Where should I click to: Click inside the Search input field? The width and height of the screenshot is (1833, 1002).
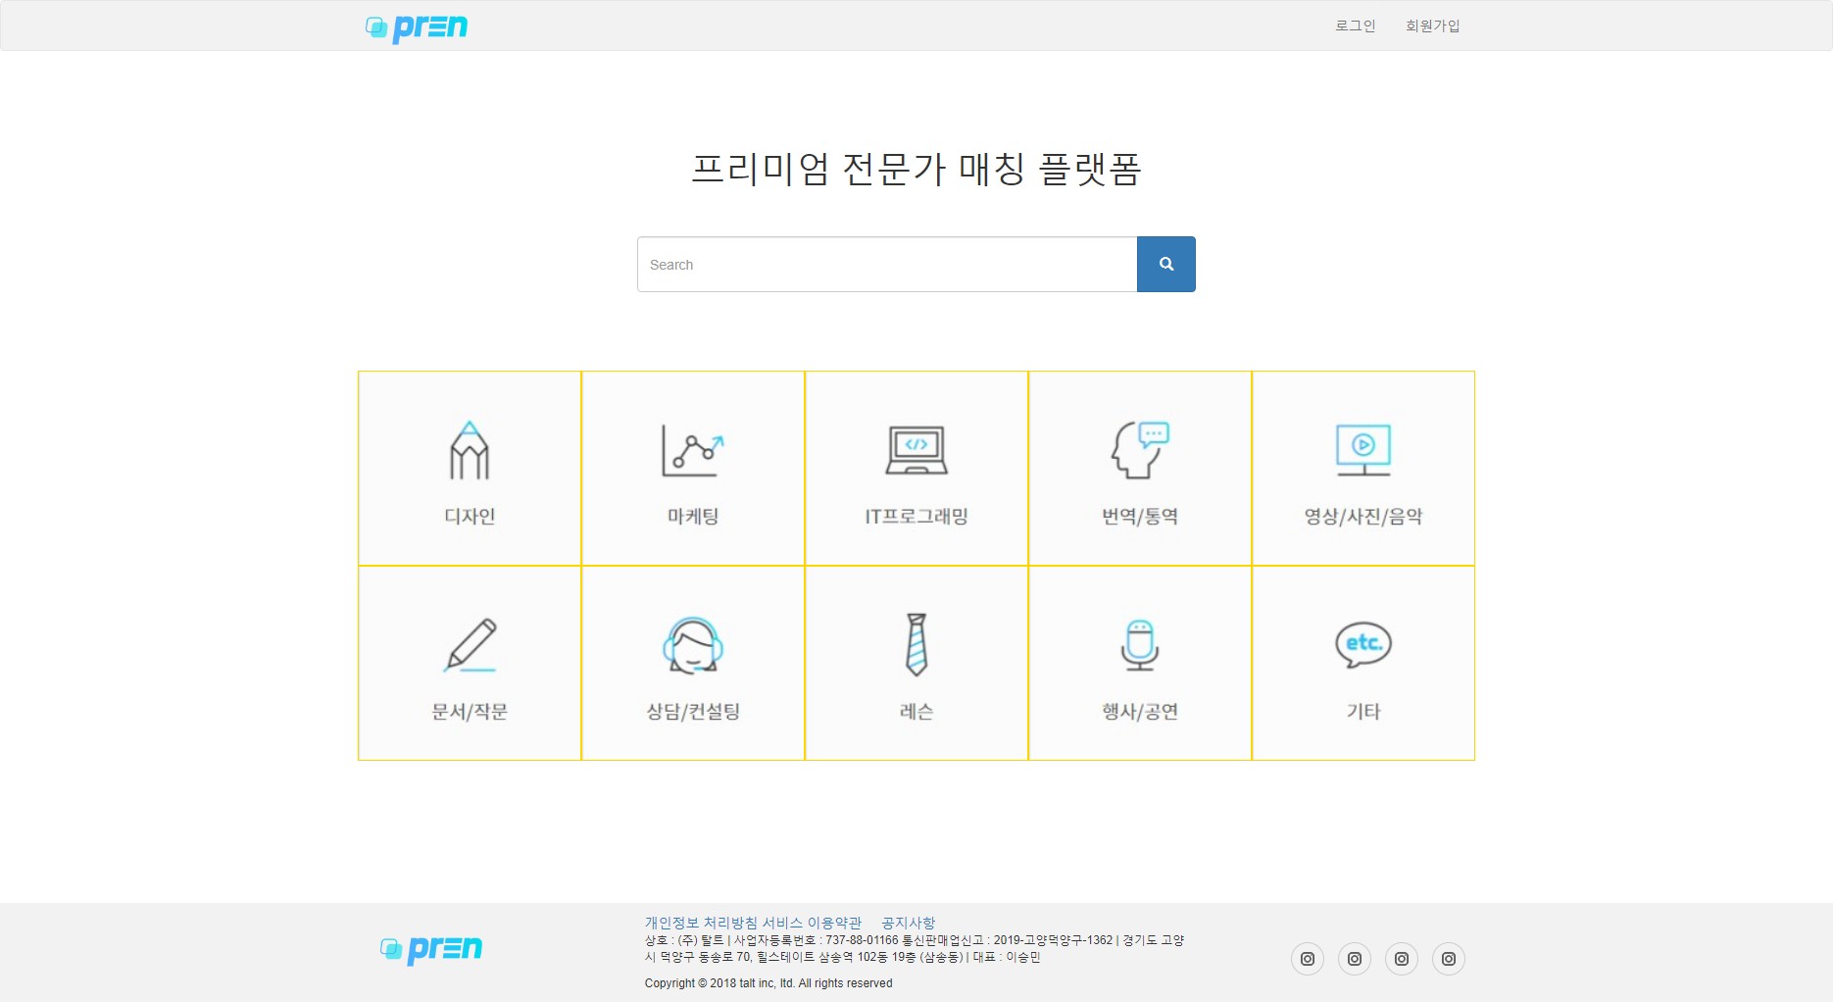tap(884, 263)
